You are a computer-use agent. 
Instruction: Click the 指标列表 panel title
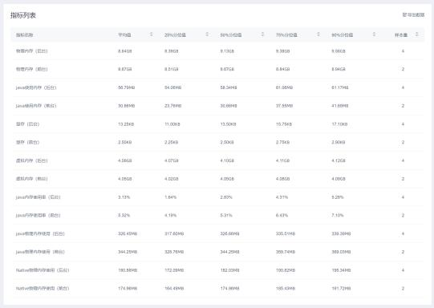tap(23, 15)
